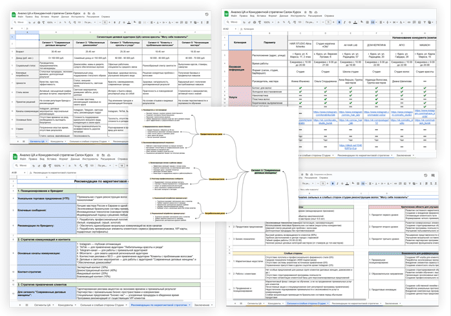Open the dikidi.net link in competitor table

pos(350,147)
